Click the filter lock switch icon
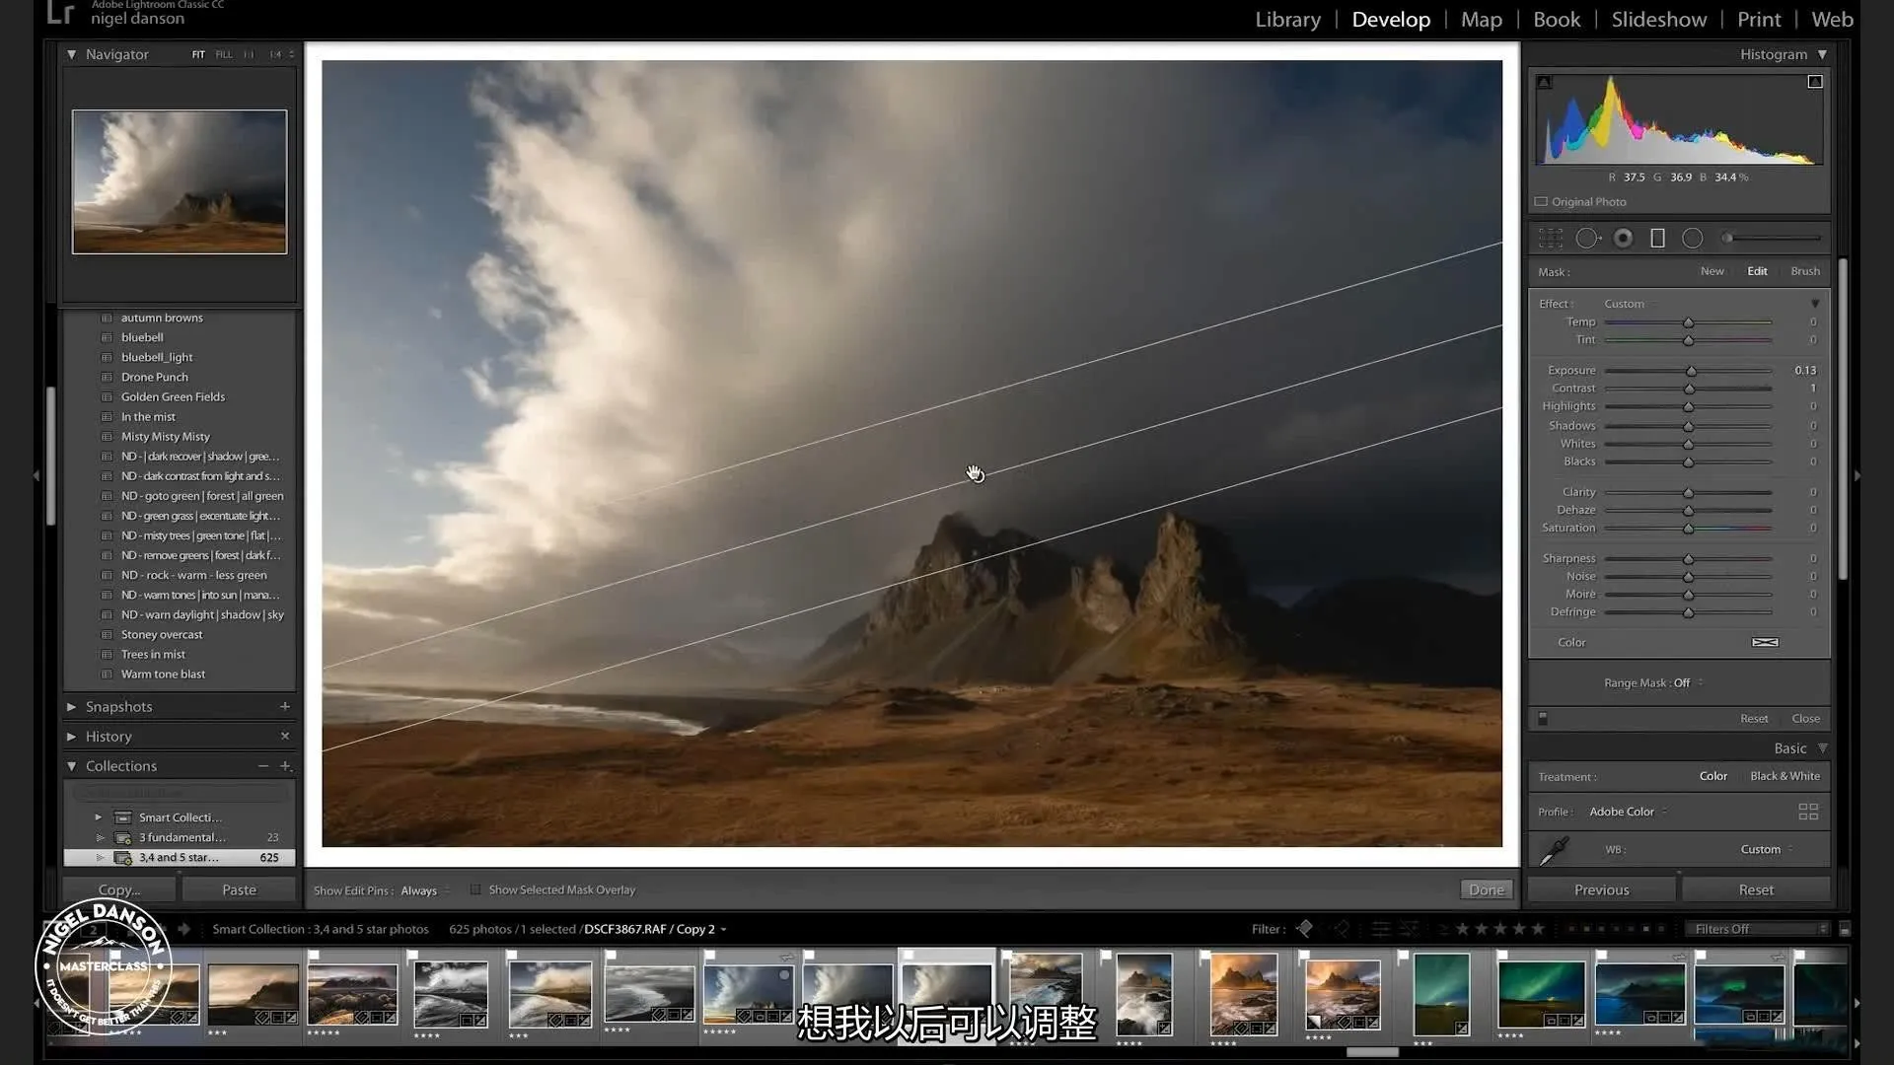Viewport: 1894px width, 1065px height. (x=1845, y=929)
